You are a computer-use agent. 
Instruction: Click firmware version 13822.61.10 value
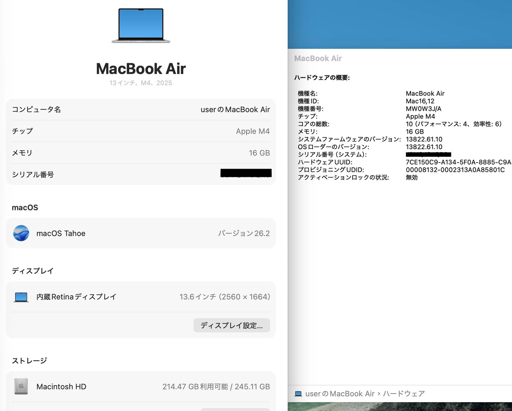pyautogui.click(x=424, y=139)
